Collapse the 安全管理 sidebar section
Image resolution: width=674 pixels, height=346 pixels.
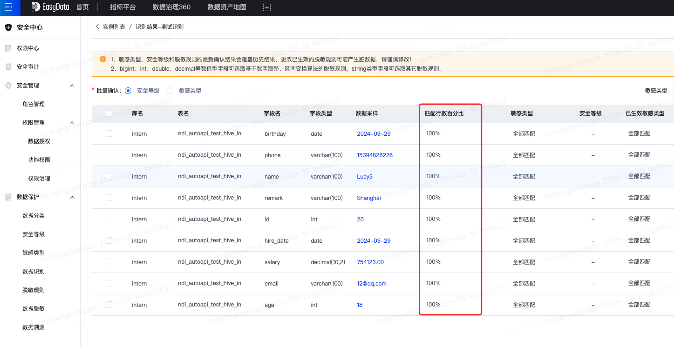click(x=72, y=86)
